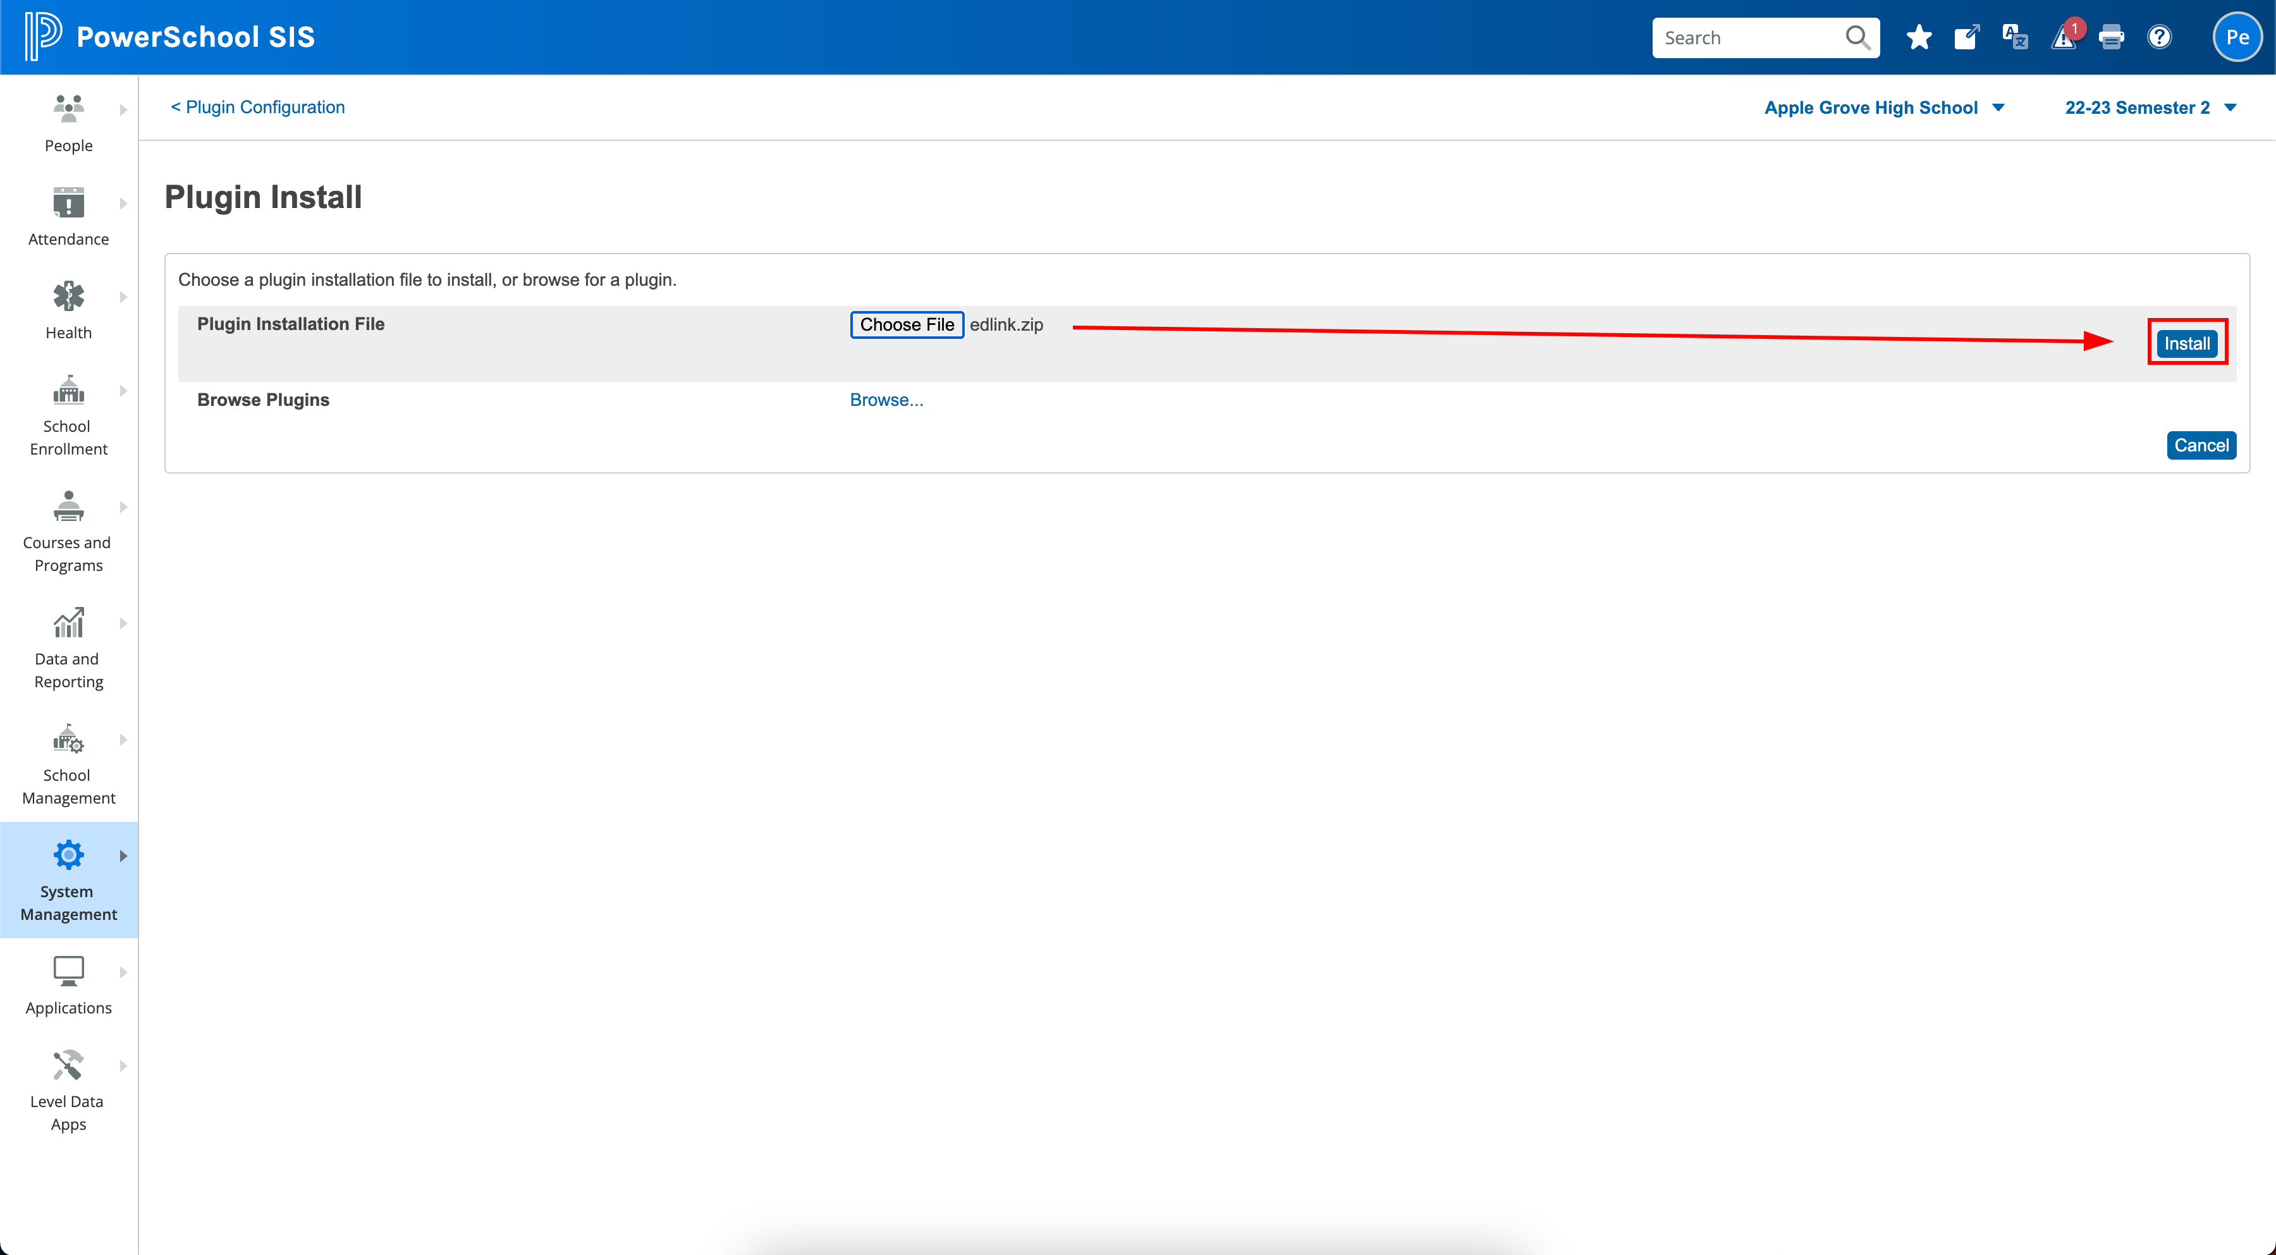The height and width of the screenshot is (1255, 2276).
Task: Open the Apple Grove High School dropdown
Action: tap(1885, 108)
